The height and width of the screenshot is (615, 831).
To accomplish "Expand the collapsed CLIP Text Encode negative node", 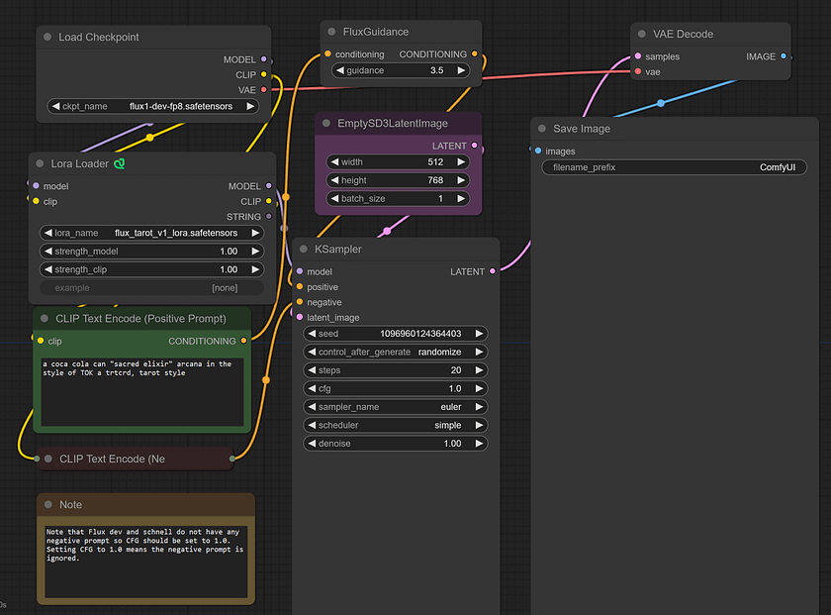I will point(48,459).
